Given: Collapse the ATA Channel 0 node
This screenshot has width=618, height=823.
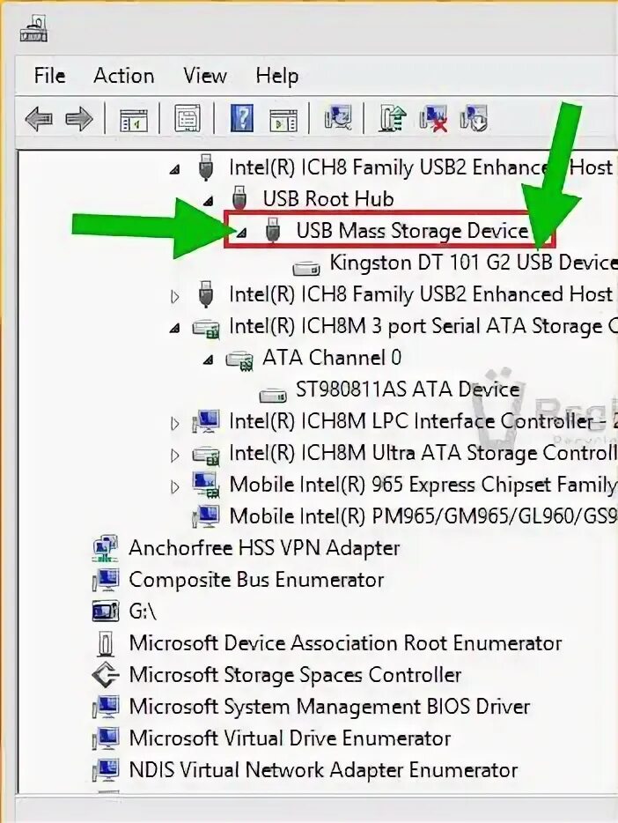Looking at the screenshot, I should coord(209,360).
